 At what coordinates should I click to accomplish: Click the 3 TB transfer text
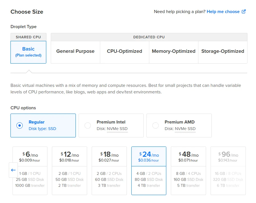coord(109,185)
